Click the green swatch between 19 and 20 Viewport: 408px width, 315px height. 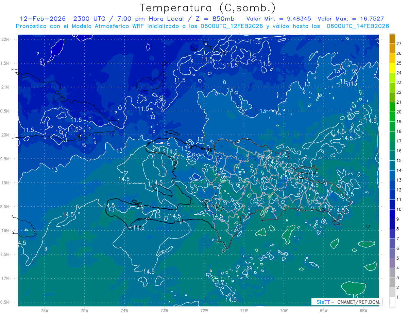[392, 117]
